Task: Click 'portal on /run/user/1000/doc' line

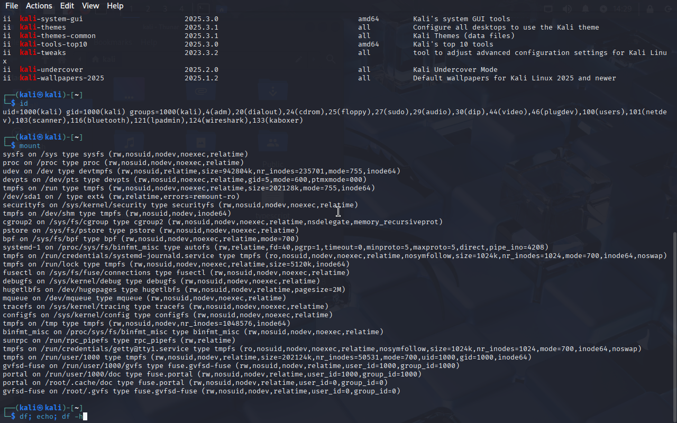Action: tap(212, 374)
